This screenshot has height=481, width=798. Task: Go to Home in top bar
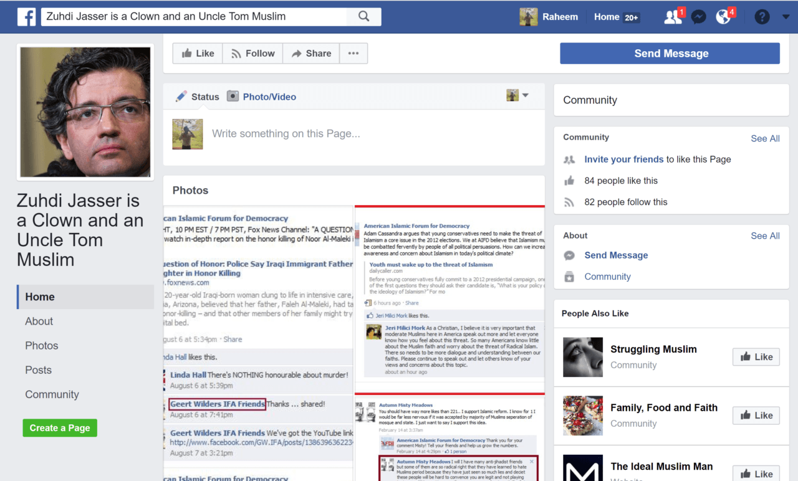pyautogui.click(x=607, y=17)
